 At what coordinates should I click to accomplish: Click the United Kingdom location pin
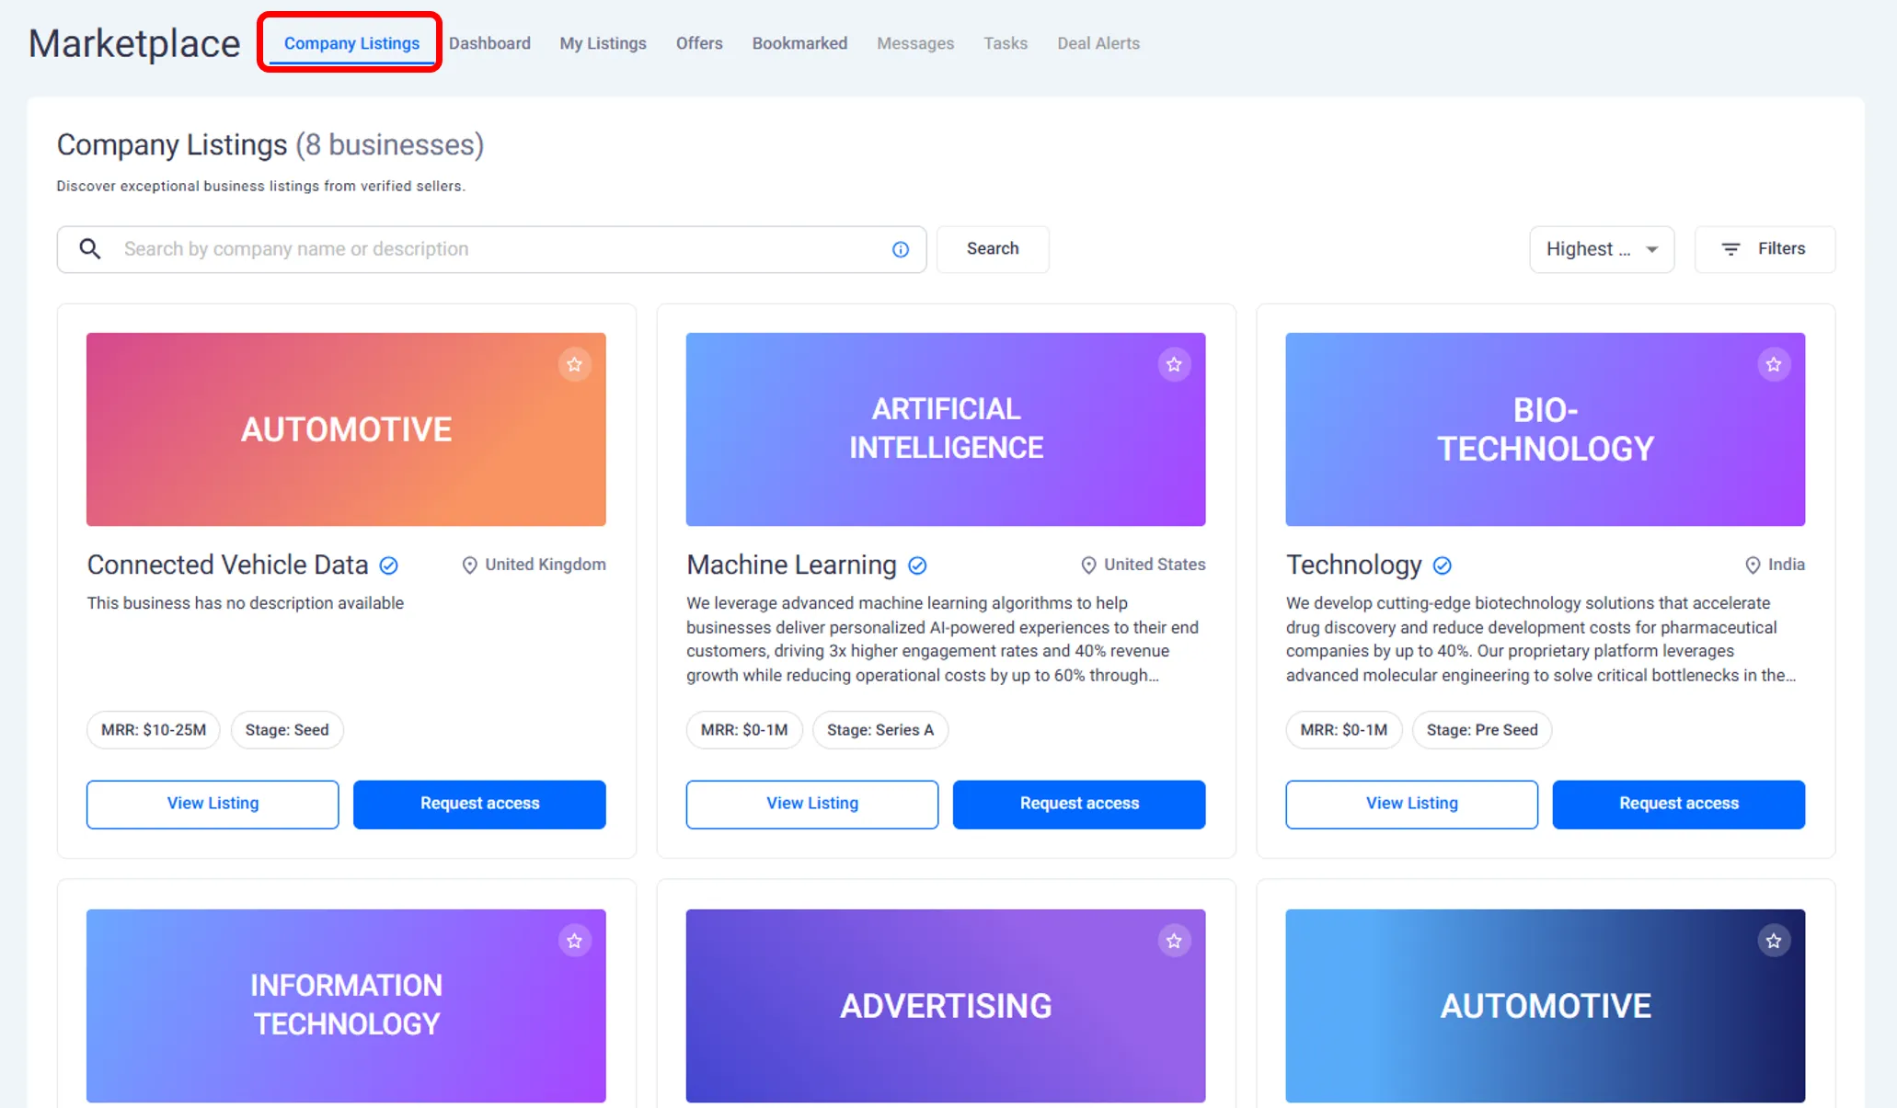click(x=469, y=565)
